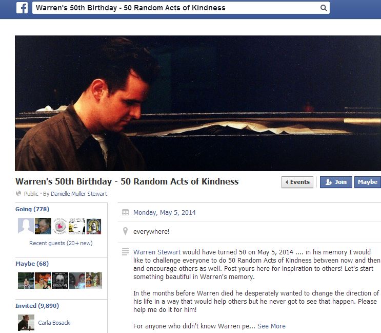Go back to the Events list

[297, 182]
